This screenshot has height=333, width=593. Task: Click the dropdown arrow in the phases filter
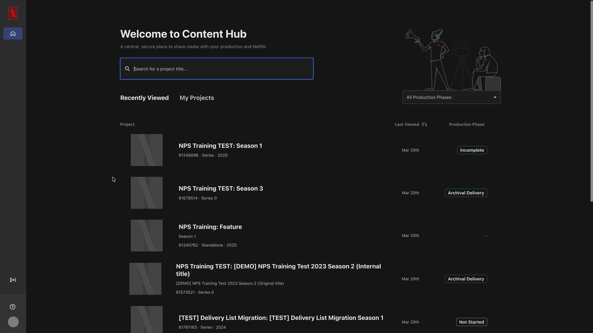[495, 97]
